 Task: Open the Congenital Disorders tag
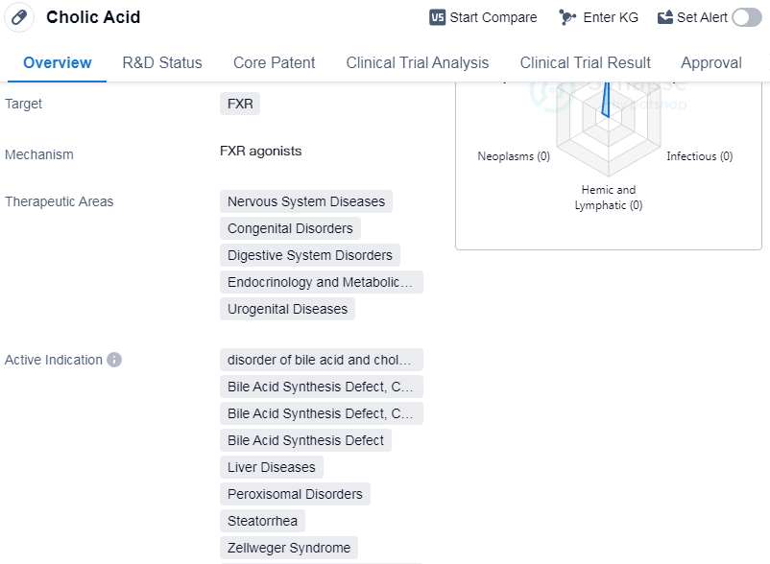click(291, 228)
